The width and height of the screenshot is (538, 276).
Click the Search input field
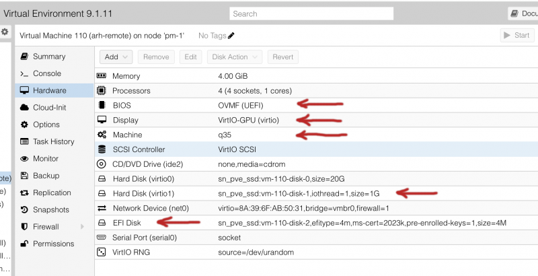click(x=311, y=13)
